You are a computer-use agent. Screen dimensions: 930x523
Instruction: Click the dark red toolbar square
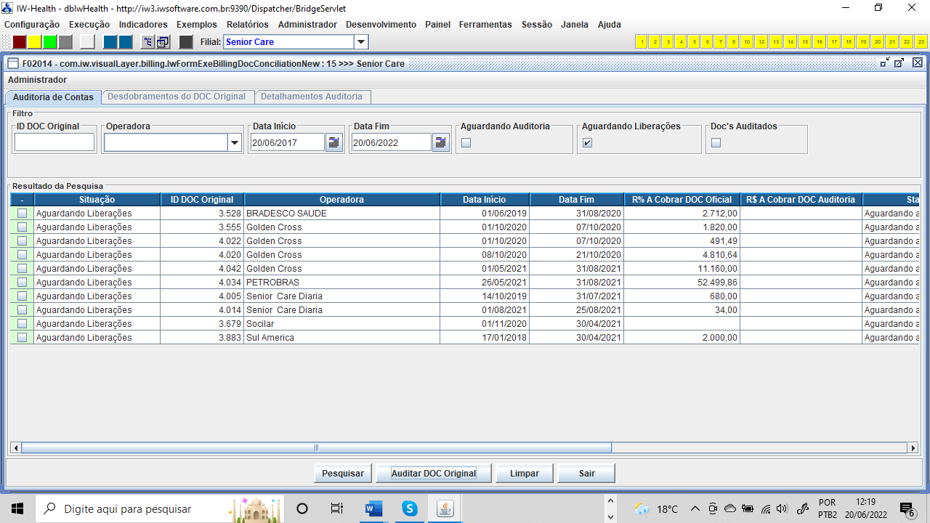point(20,41)
